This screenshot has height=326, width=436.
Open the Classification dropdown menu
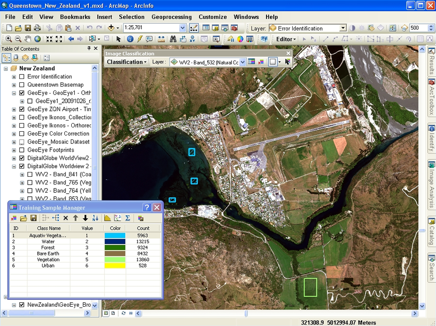[x=126, y=62]
